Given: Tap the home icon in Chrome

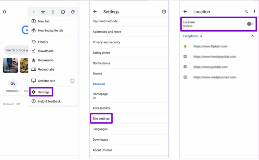Looking at the screenshot, I should (x=5, y=12).
